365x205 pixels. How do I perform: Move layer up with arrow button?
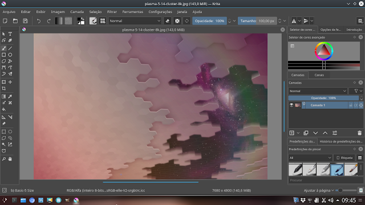point(325,133)
